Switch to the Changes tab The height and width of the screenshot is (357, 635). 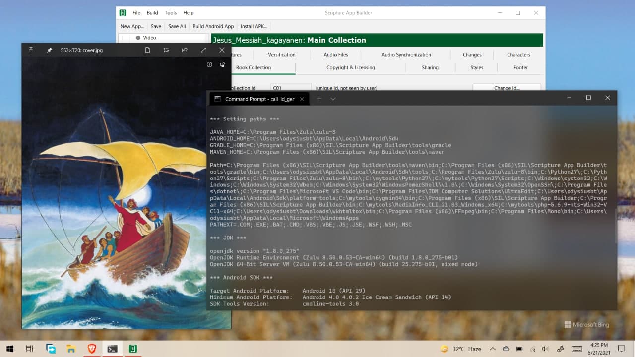pyautogui.click(x=472, y=55)
